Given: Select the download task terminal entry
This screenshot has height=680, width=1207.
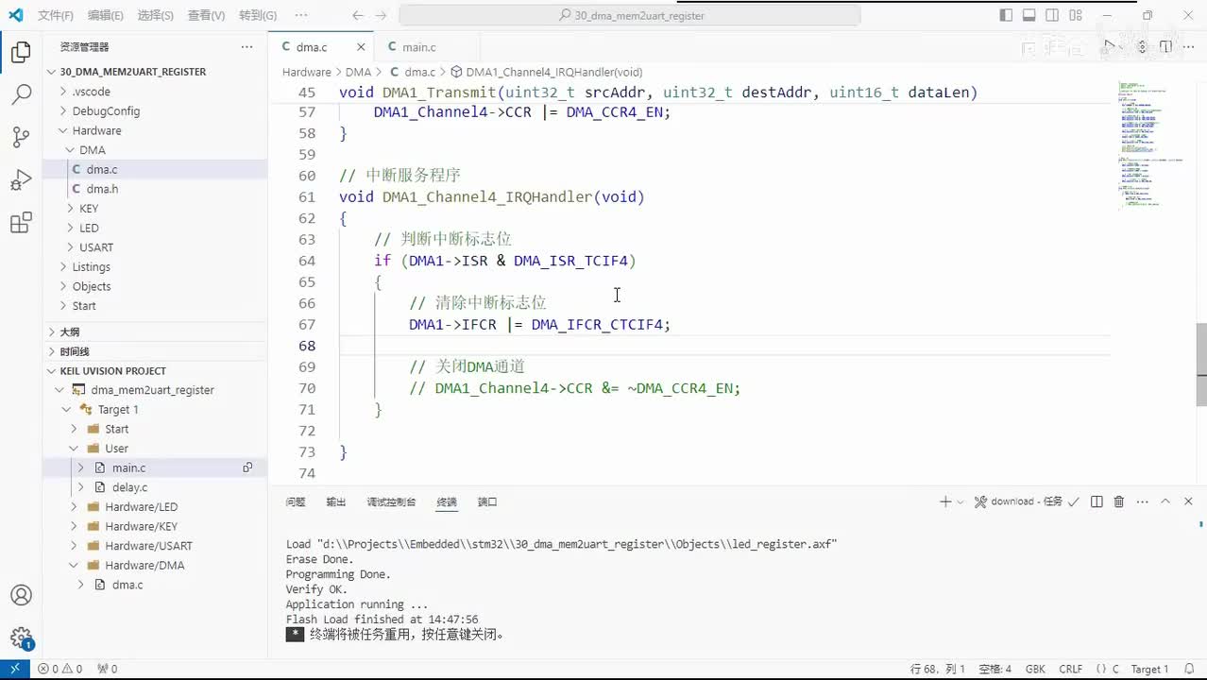Looking at the screenshot, I should [x=1028, y=501].
